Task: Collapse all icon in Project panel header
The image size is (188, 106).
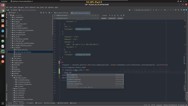Action: 46,13
